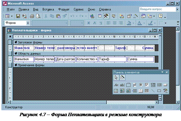Viewport: 181px width, 121px height.
Task: Click the File Search icon beside Save
Action: pos(24,16)
